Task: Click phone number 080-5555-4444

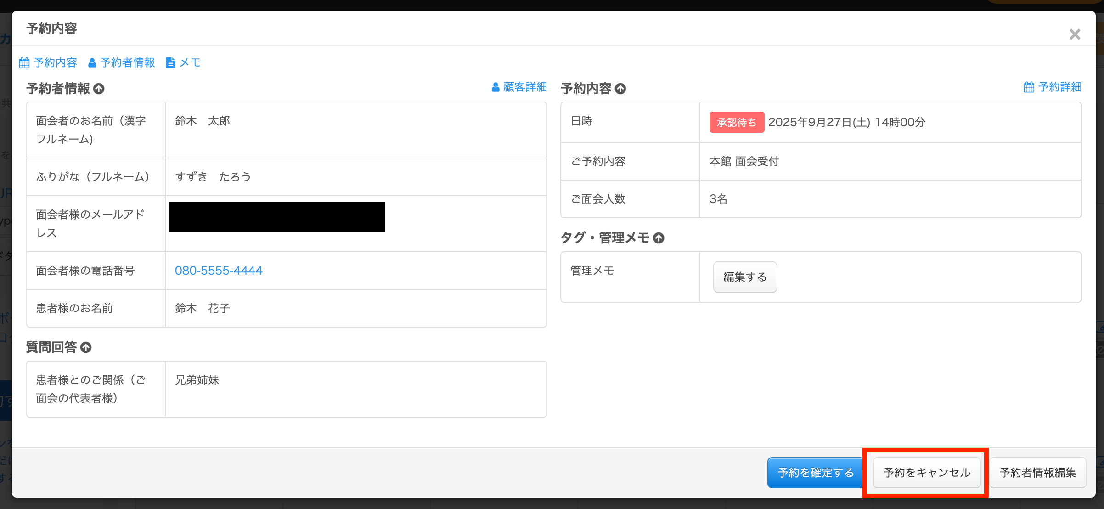Action: click(x=219, y=271)
